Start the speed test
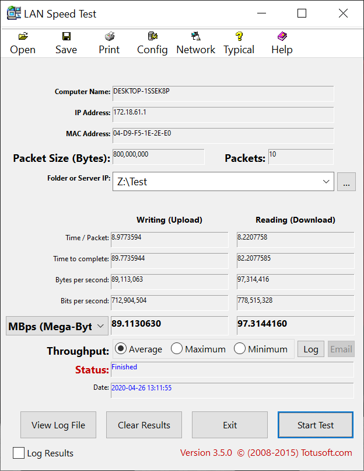Screen dimensions: 364x471 coord(316,425)
